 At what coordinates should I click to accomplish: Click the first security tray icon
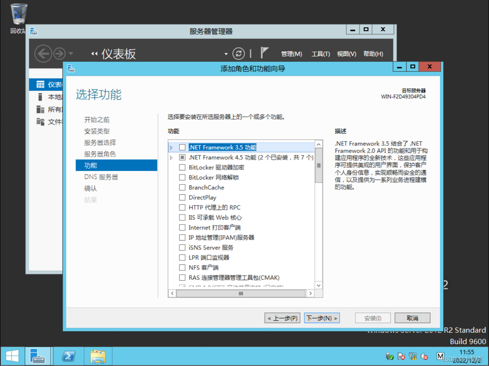click(390, 356)
